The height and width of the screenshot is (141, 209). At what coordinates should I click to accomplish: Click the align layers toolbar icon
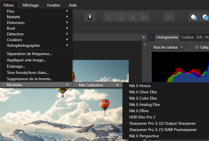coord(169,17)
